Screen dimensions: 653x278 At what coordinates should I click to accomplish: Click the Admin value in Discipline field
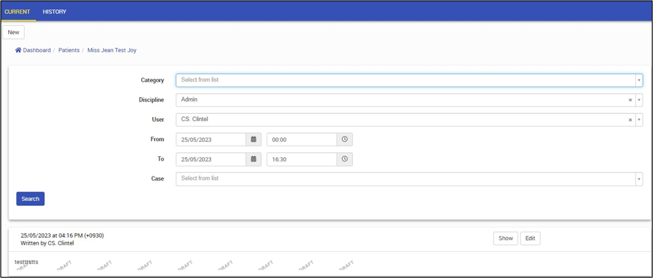[x=189, y=99]
